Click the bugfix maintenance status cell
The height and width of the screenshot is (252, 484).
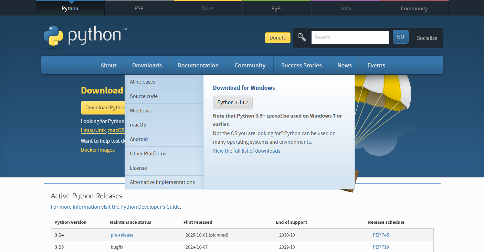(x=116, y=247)
